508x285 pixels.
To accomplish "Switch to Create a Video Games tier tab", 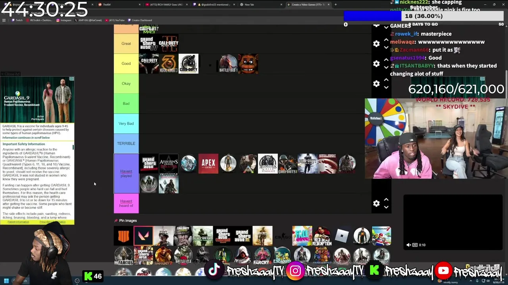I will pyautogui.click(x=308, y=4).
